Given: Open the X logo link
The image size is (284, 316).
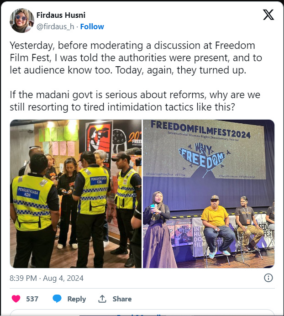Looking at the screenshot, I should pos(268,15).
